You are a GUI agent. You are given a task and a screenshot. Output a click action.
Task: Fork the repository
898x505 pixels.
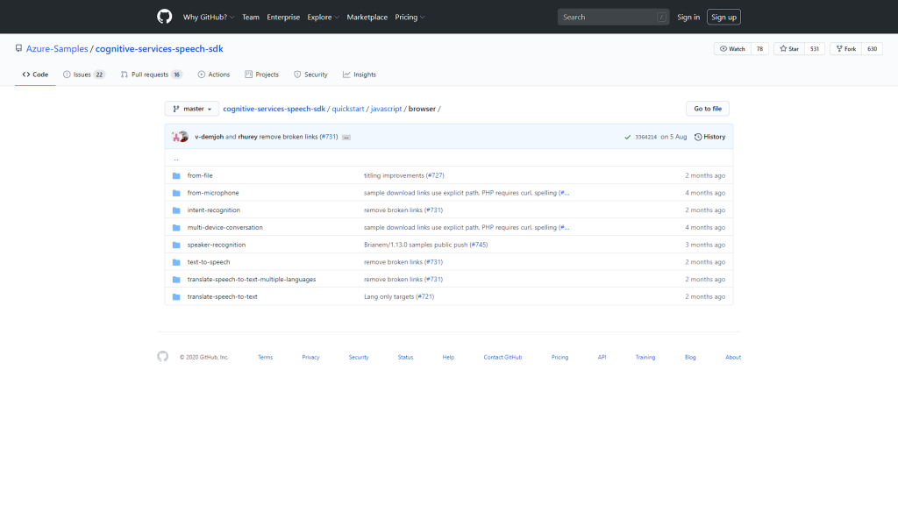(x=846, y=49)
